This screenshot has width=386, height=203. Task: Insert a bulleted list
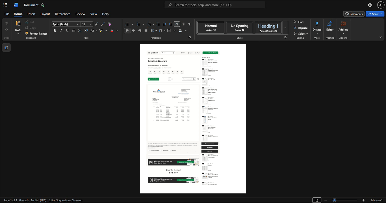[x=127, y=24]
